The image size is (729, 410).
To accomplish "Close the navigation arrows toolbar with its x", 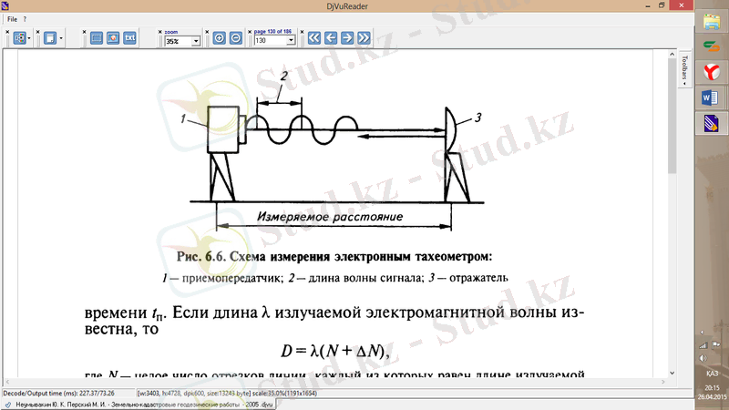I will (302, 32).
